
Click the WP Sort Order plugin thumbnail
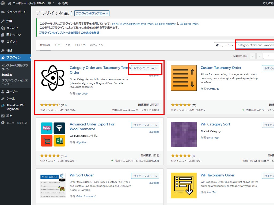coord(52,185)
